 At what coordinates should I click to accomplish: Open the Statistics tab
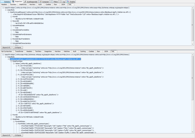point(6,1)
